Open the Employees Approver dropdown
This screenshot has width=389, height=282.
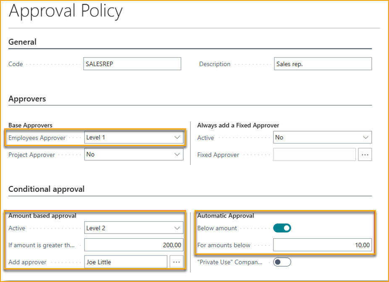click(x=134, y=138)
